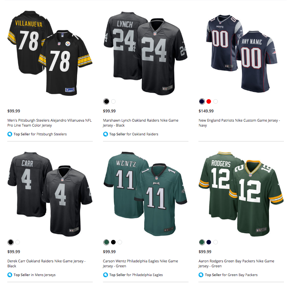
Task: Click Top Seller icon in Mens Jerseys
Action: click(x=10, y=275)
